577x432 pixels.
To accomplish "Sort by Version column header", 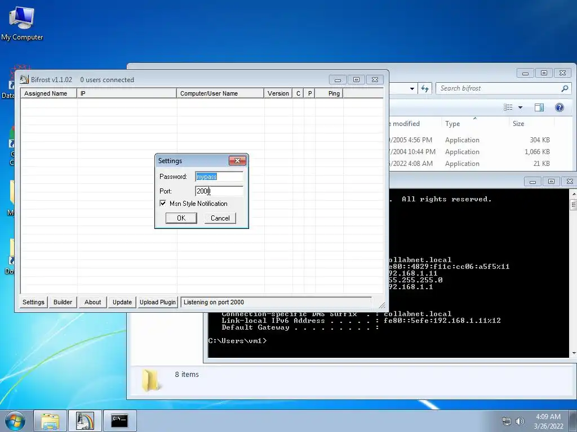I will 278,93.
